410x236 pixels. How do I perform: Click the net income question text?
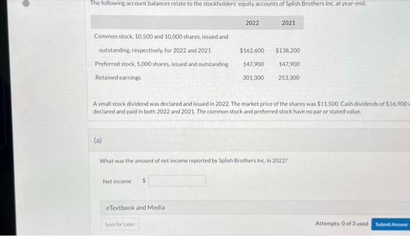click(193, 160)
